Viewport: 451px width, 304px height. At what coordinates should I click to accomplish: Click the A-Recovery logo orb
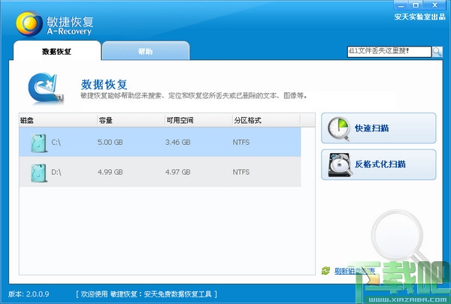pyautogui.click(x=29, y=24)
